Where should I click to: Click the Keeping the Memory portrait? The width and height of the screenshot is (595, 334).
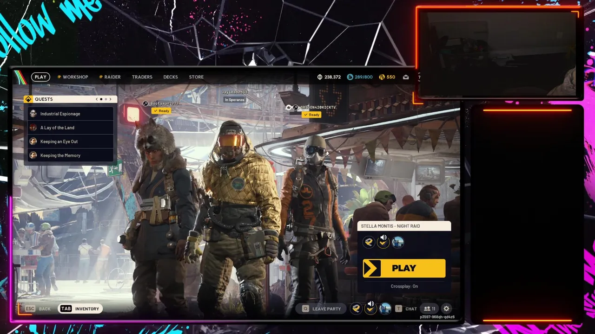[33, 155]
